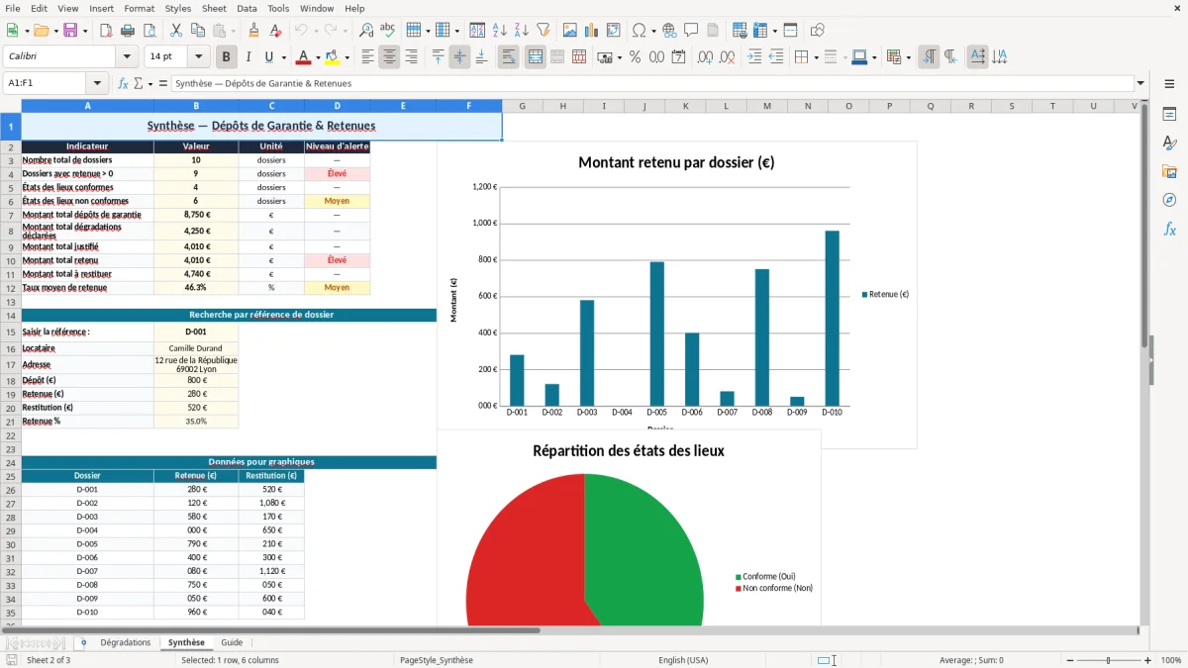Format as date with calendar icon
Viewport: 1188px width, 668px height.
[x=678, y=57]
